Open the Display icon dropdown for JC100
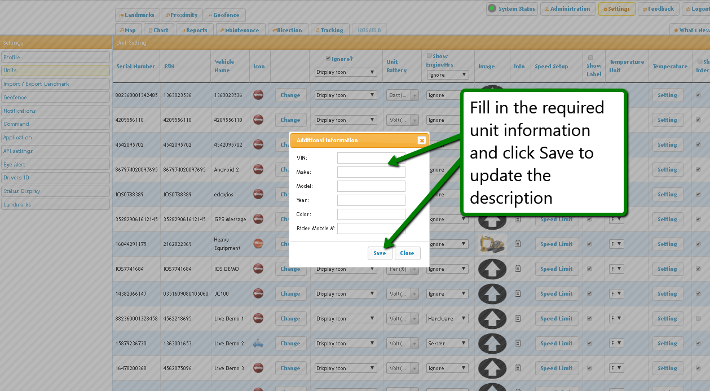This screenshot has height=391, width=710. click(x=346, y=294)
